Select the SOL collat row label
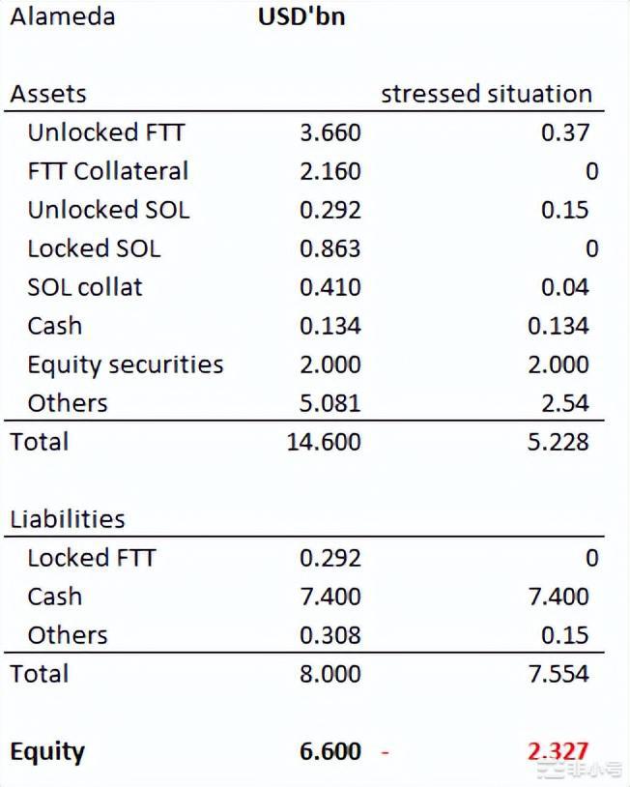 coord(85,287)
